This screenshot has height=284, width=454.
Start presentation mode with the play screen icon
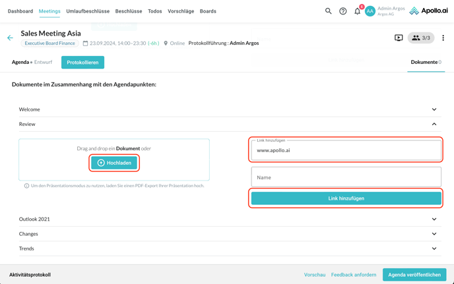click(399, 38)
